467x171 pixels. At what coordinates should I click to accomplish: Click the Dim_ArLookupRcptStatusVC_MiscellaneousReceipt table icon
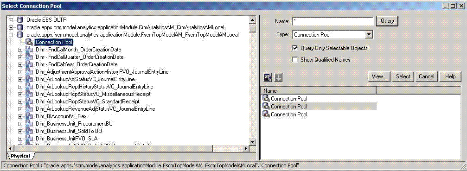[29, 94]
